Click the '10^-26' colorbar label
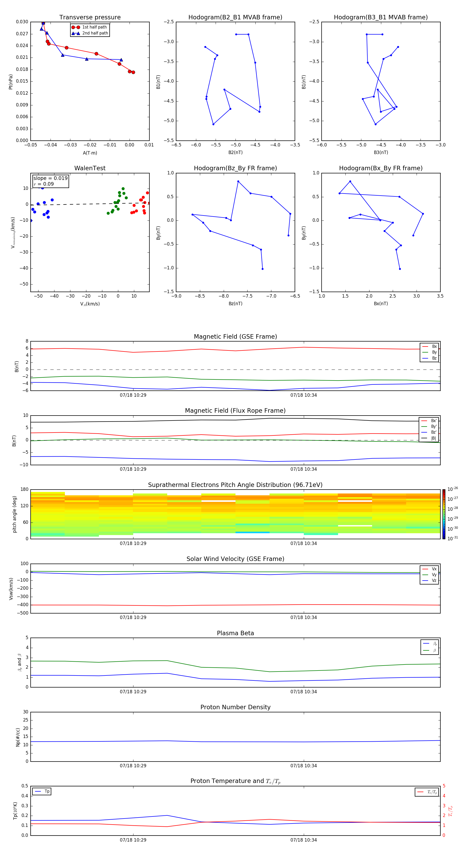This screenshot has width=471, height=863. [453, 489]
